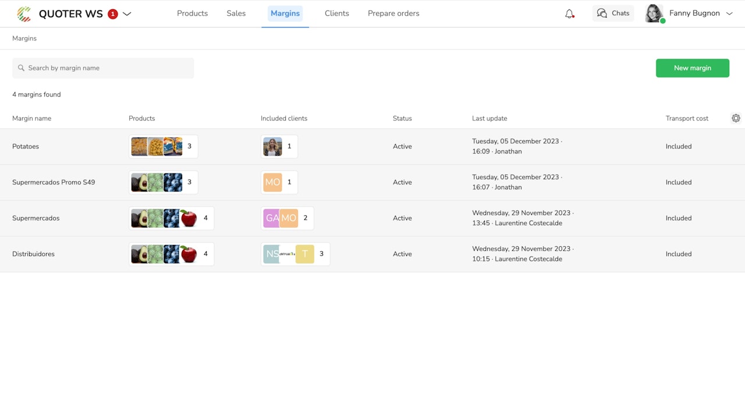Select the MO client badge in Supermercados Promo S49
This screenshot has height=405, width=745.
coord(272,182)
